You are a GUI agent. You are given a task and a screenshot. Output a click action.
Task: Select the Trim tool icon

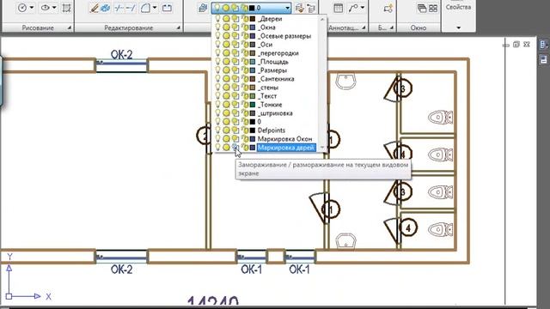click(x=119, y=8)
